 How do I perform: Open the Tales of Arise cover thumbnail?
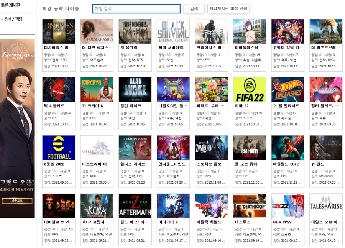(326, 206)
